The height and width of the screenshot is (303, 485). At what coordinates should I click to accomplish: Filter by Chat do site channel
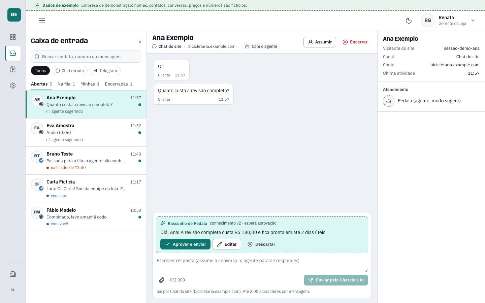[70, 71]
